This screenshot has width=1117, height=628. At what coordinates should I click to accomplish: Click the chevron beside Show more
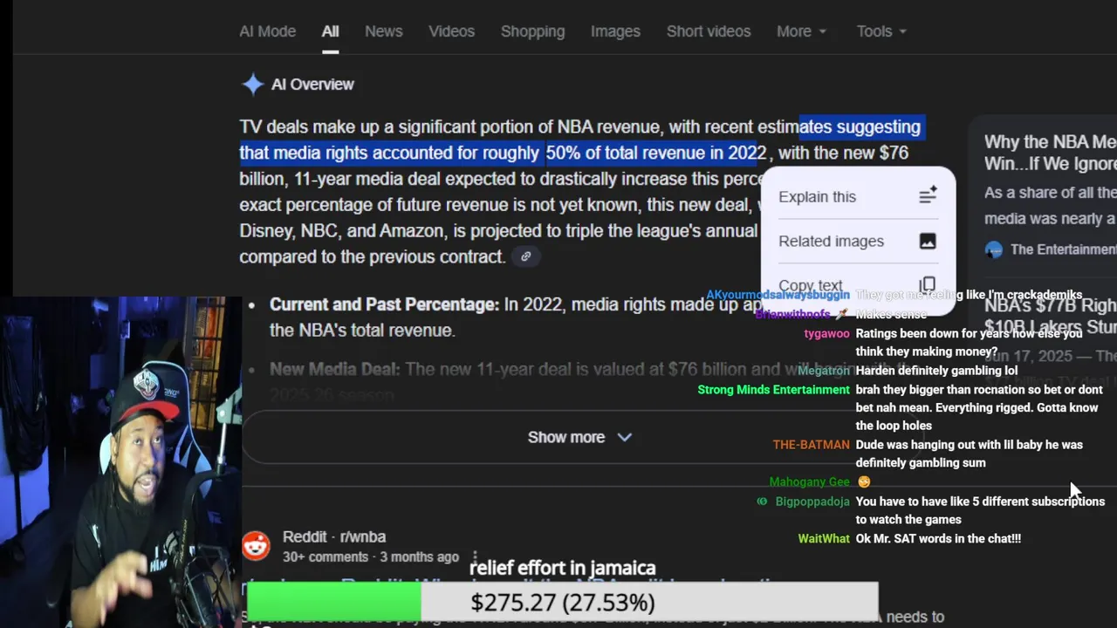click(x=624, y=437)
